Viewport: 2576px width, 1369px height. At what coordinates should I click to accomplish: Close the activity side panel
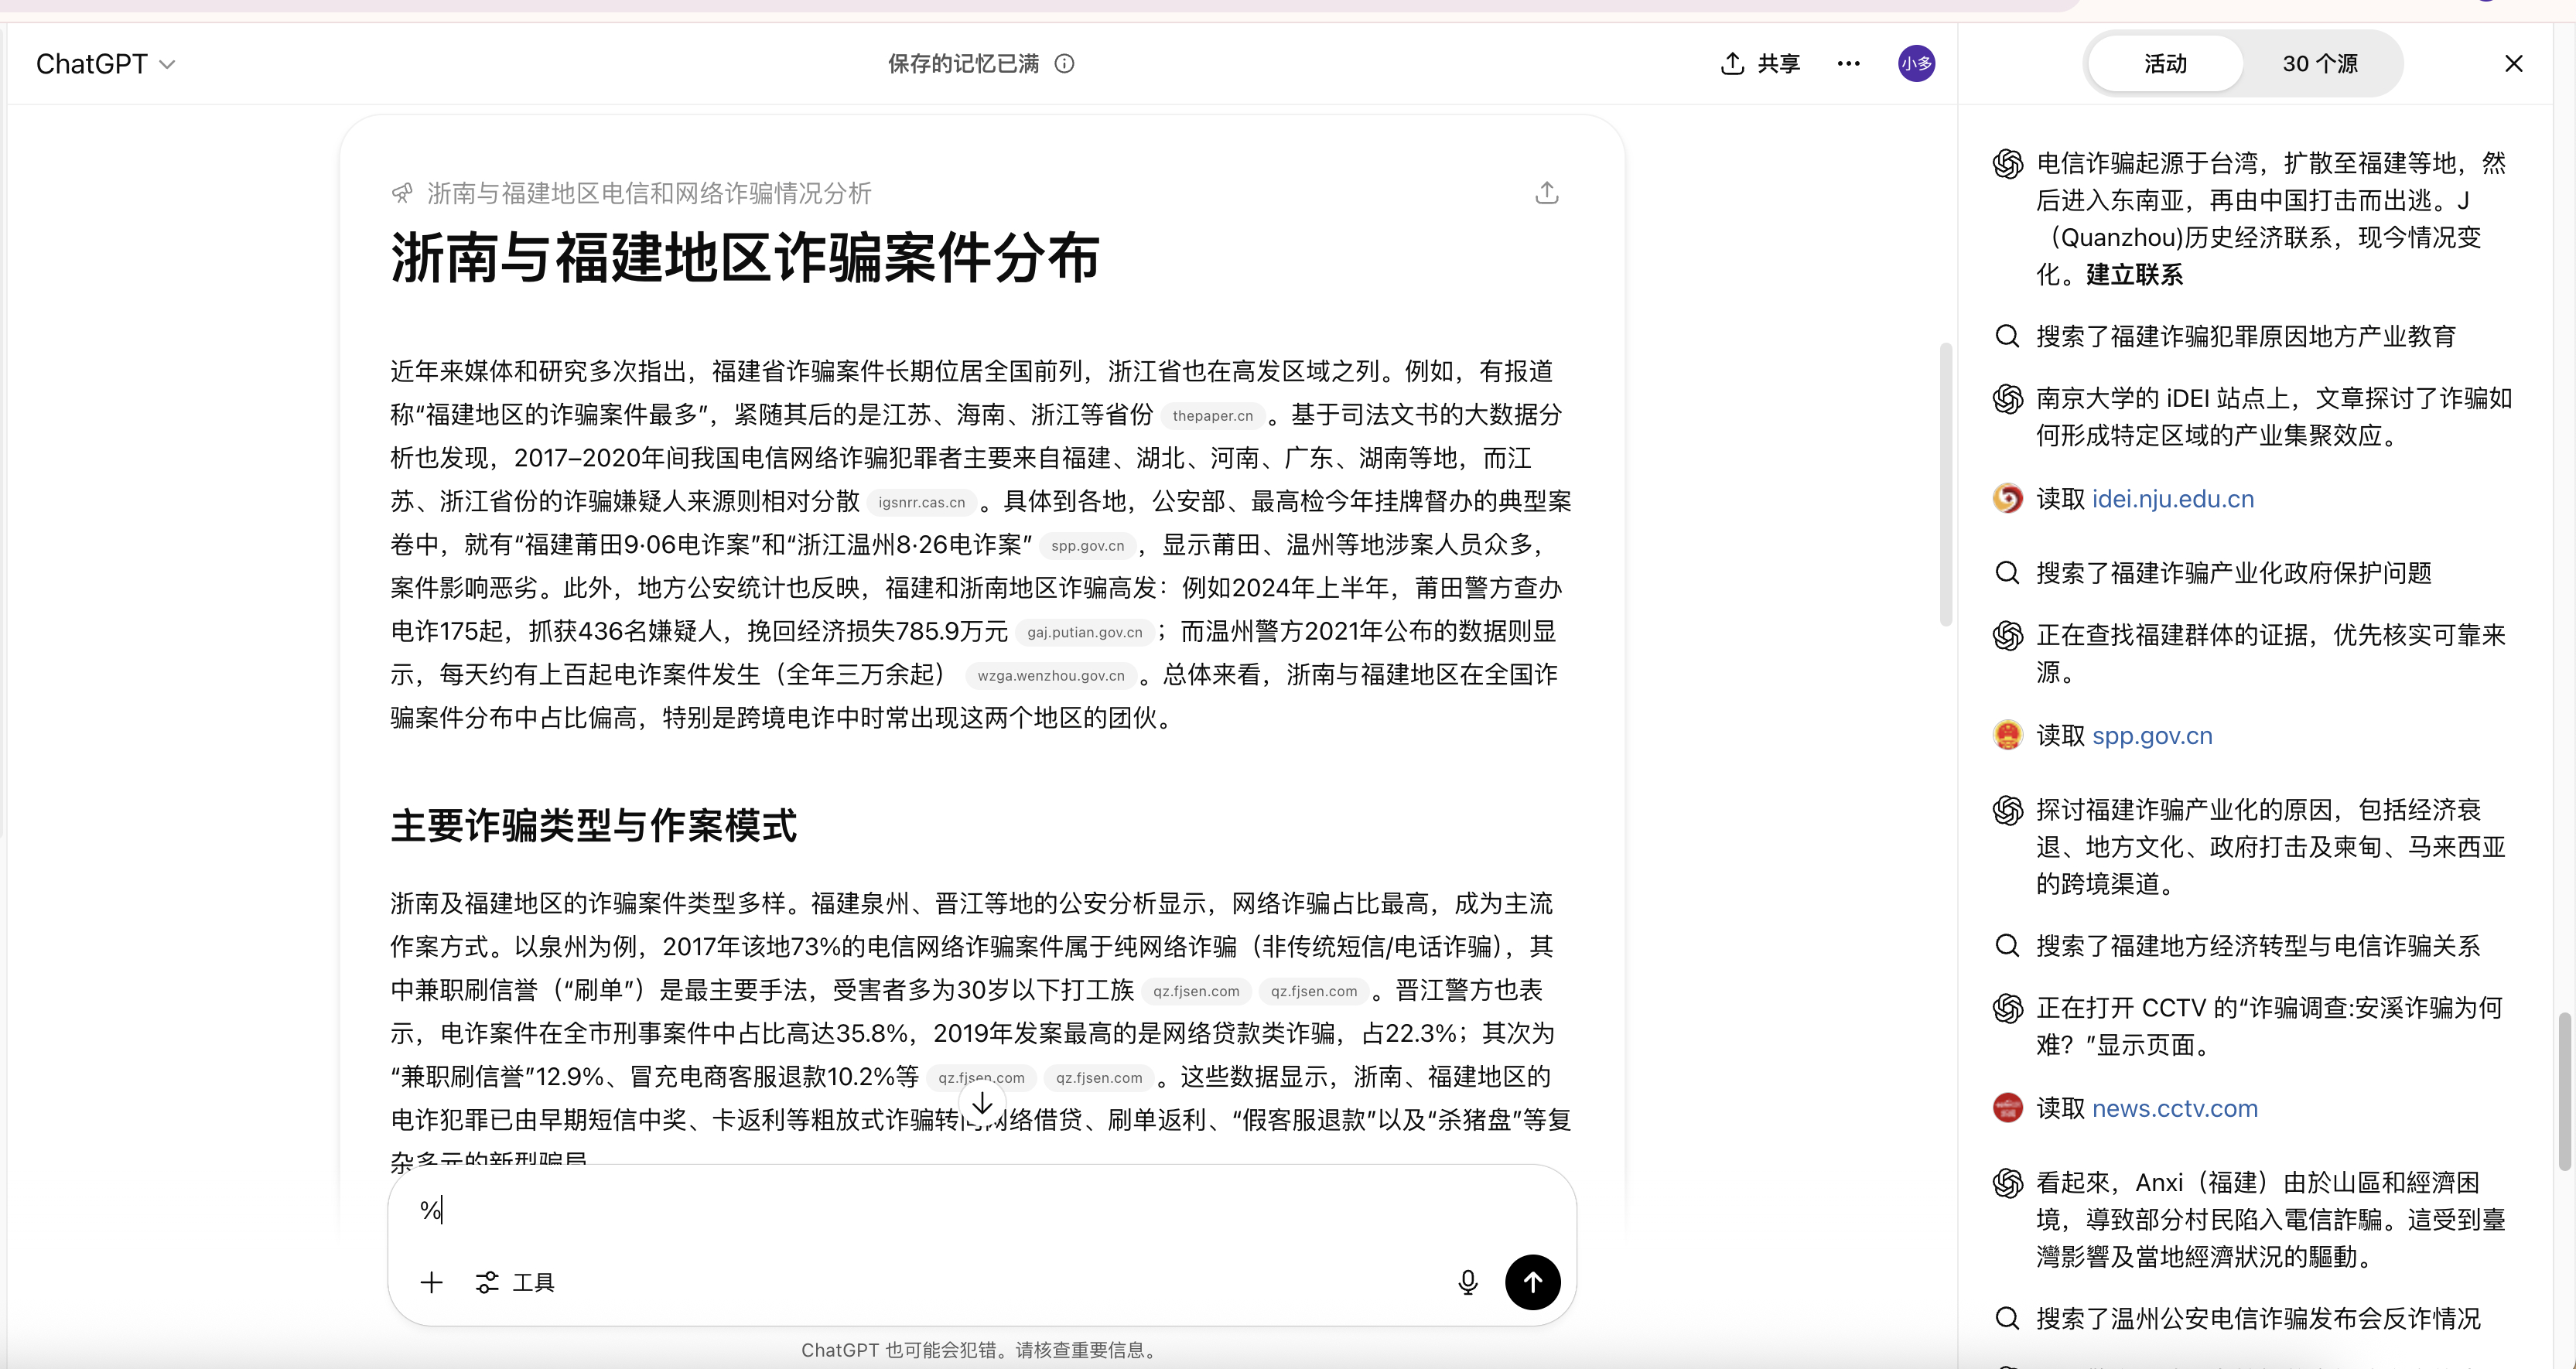[x=2513, y=63]
